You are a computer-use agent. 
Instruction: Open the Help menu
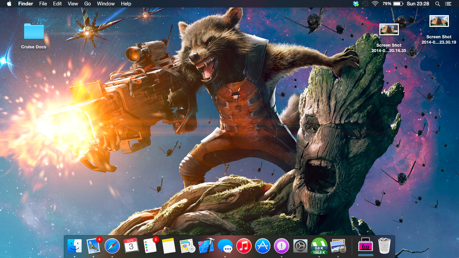click(126, 4)
